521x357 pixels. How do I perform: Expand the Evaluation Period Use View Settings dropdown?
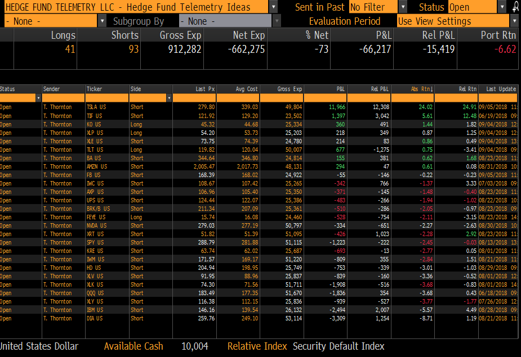(514, 21)
